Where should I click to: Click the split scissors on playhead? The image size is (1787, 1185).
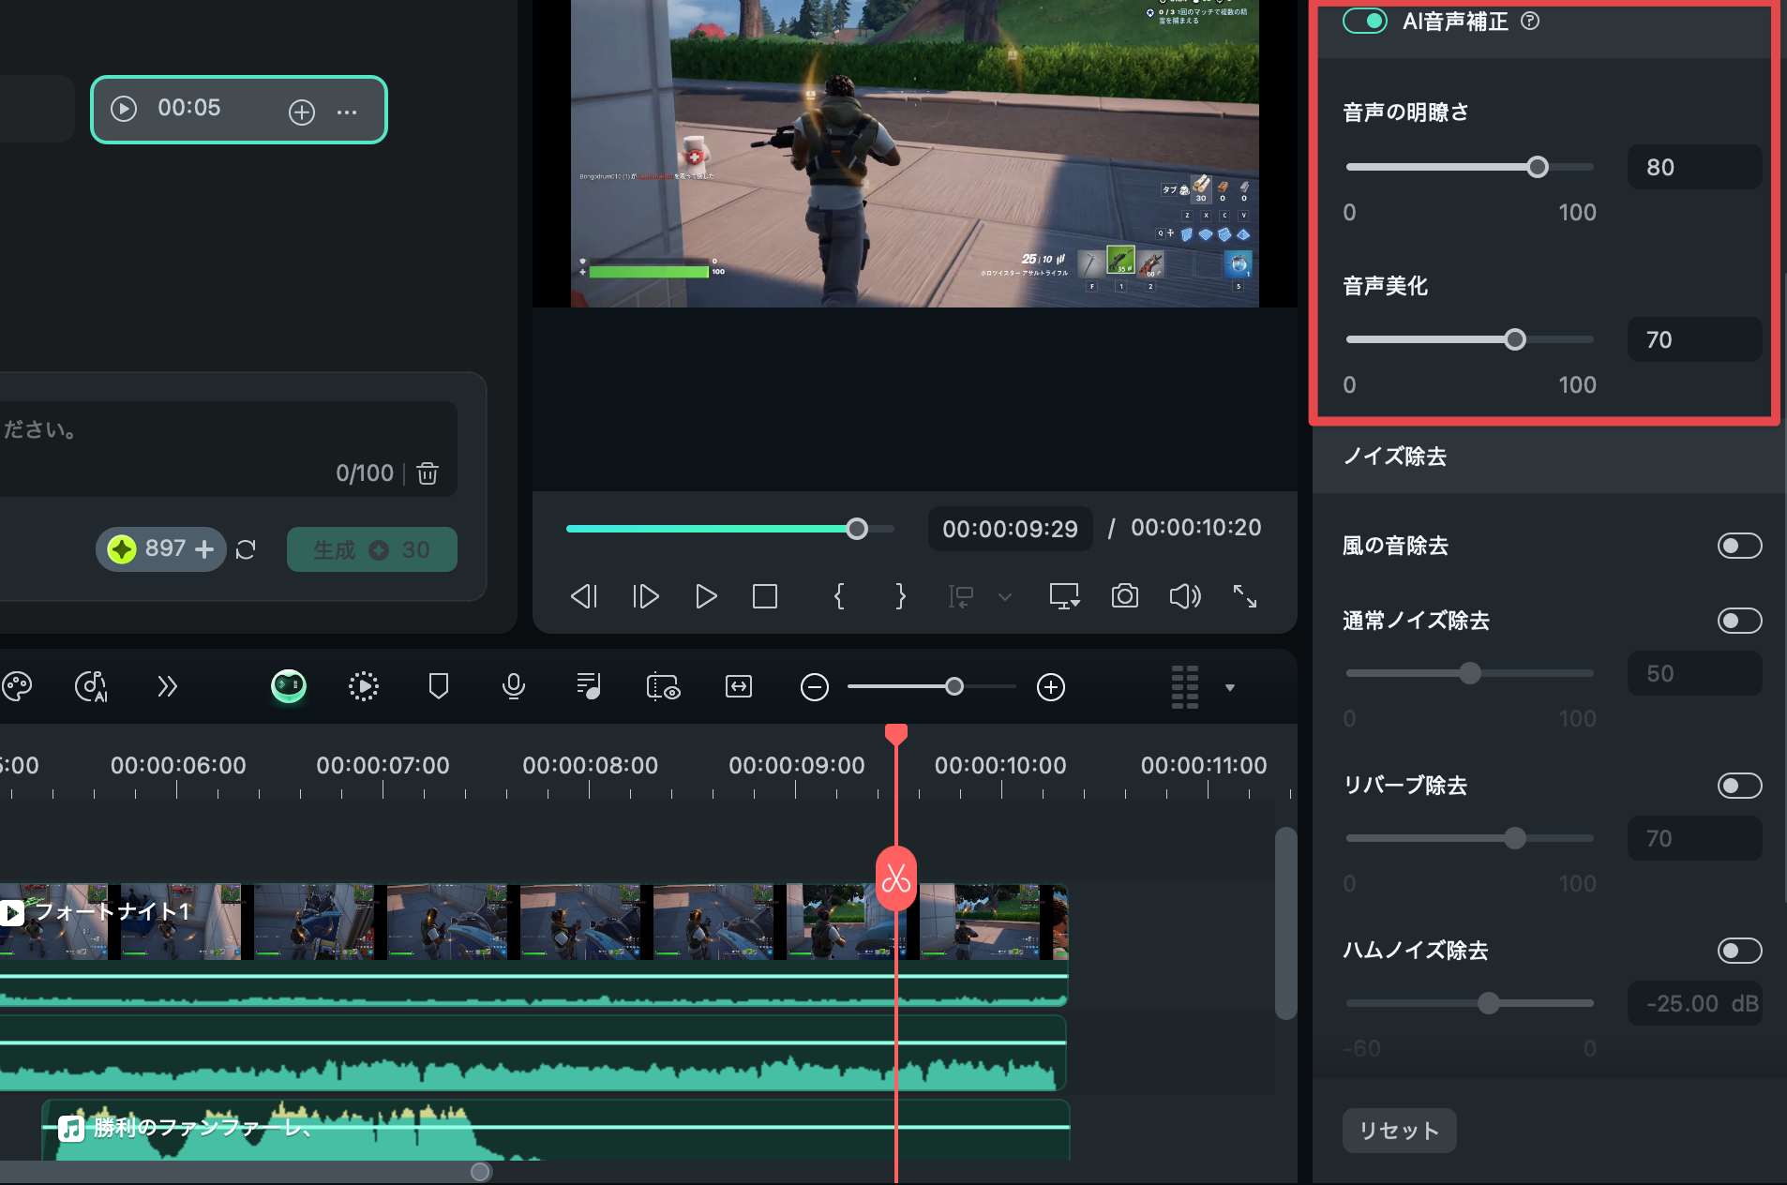pos(896,878)
